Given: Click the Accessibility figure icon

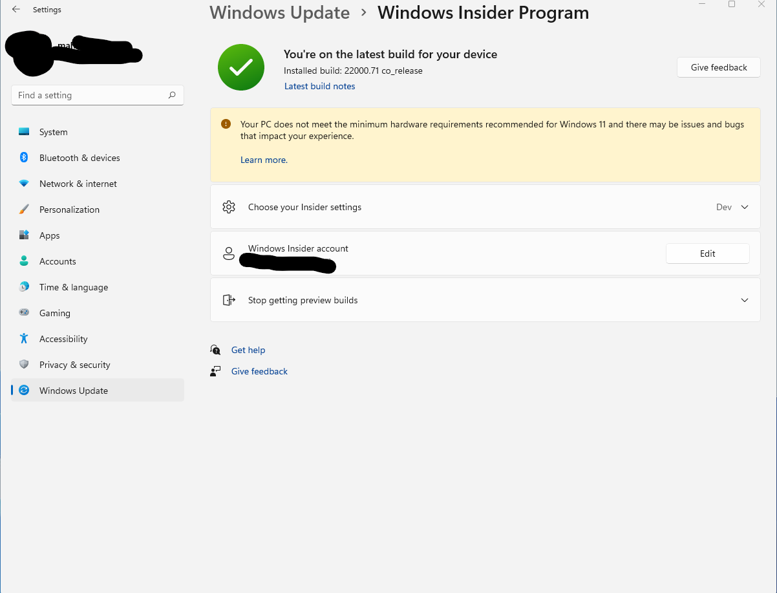Looking at the screenshot, I should (x=24, y=339).
